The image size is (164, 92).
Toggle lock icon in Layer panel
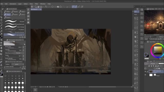[156, 66]
